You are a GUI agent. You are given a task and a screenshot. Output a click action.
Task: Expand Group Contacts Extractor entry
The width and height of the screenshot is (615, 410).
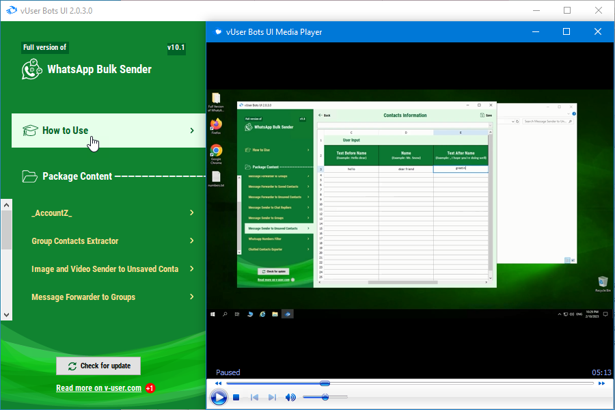(113, 241)
